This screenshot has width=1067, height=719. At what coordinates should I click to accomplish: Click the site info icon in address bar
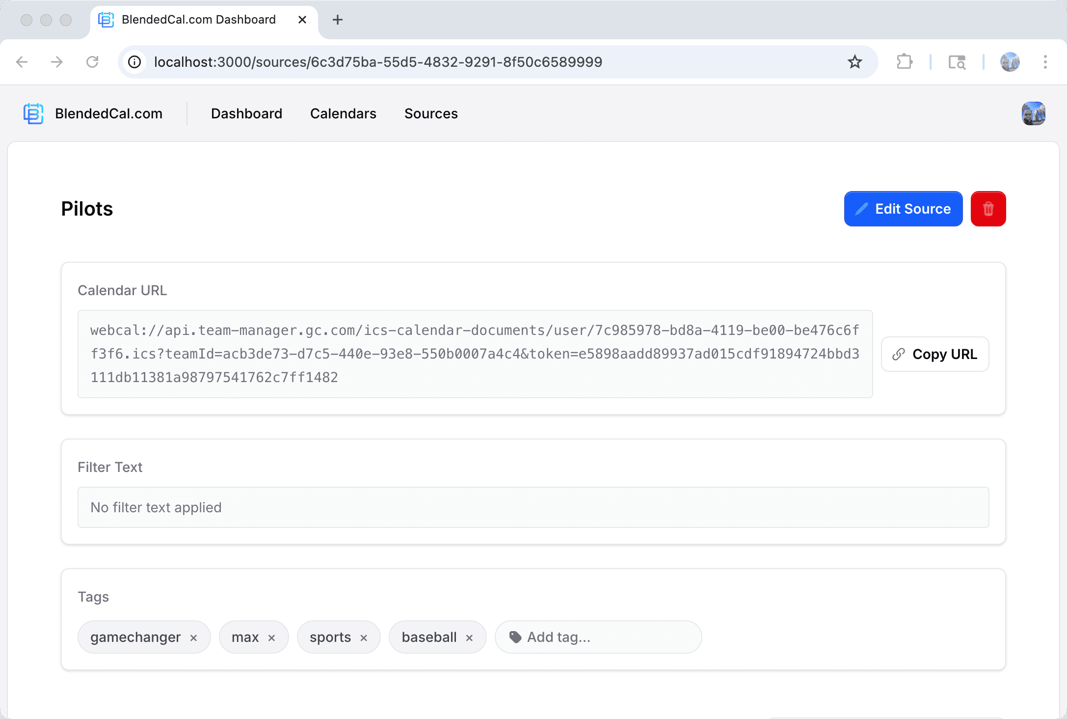coord(134,62)
